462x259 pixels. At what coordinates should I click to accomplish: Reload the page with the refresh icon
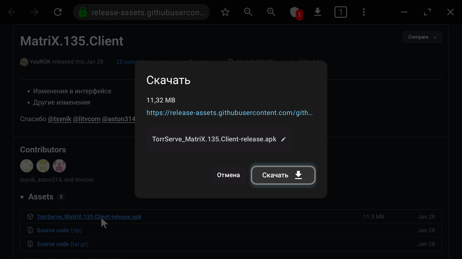[x=58, y=12]
